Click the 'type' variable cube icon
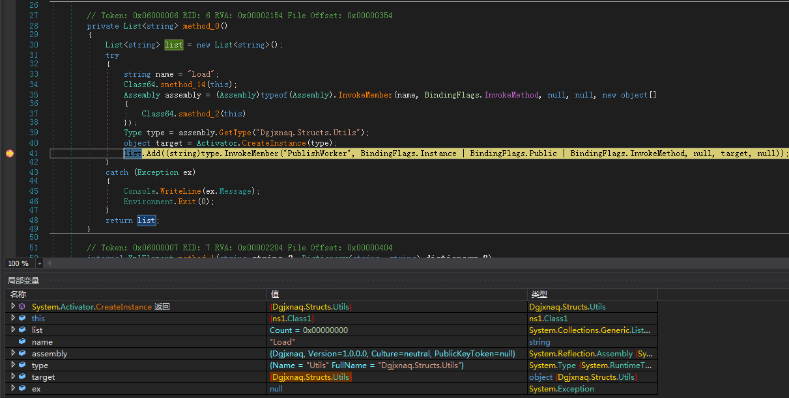 click(22, 365)
